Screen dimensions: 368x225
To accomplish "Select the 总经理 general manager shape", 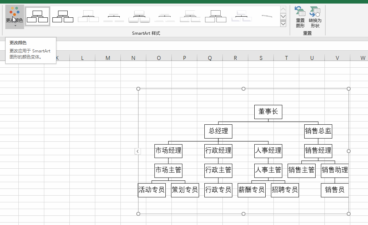I will point(218,131).
